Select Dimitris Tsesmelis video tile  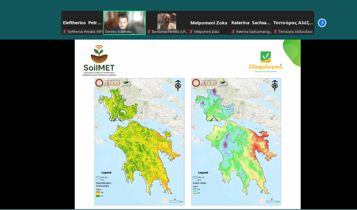point(124,23)
